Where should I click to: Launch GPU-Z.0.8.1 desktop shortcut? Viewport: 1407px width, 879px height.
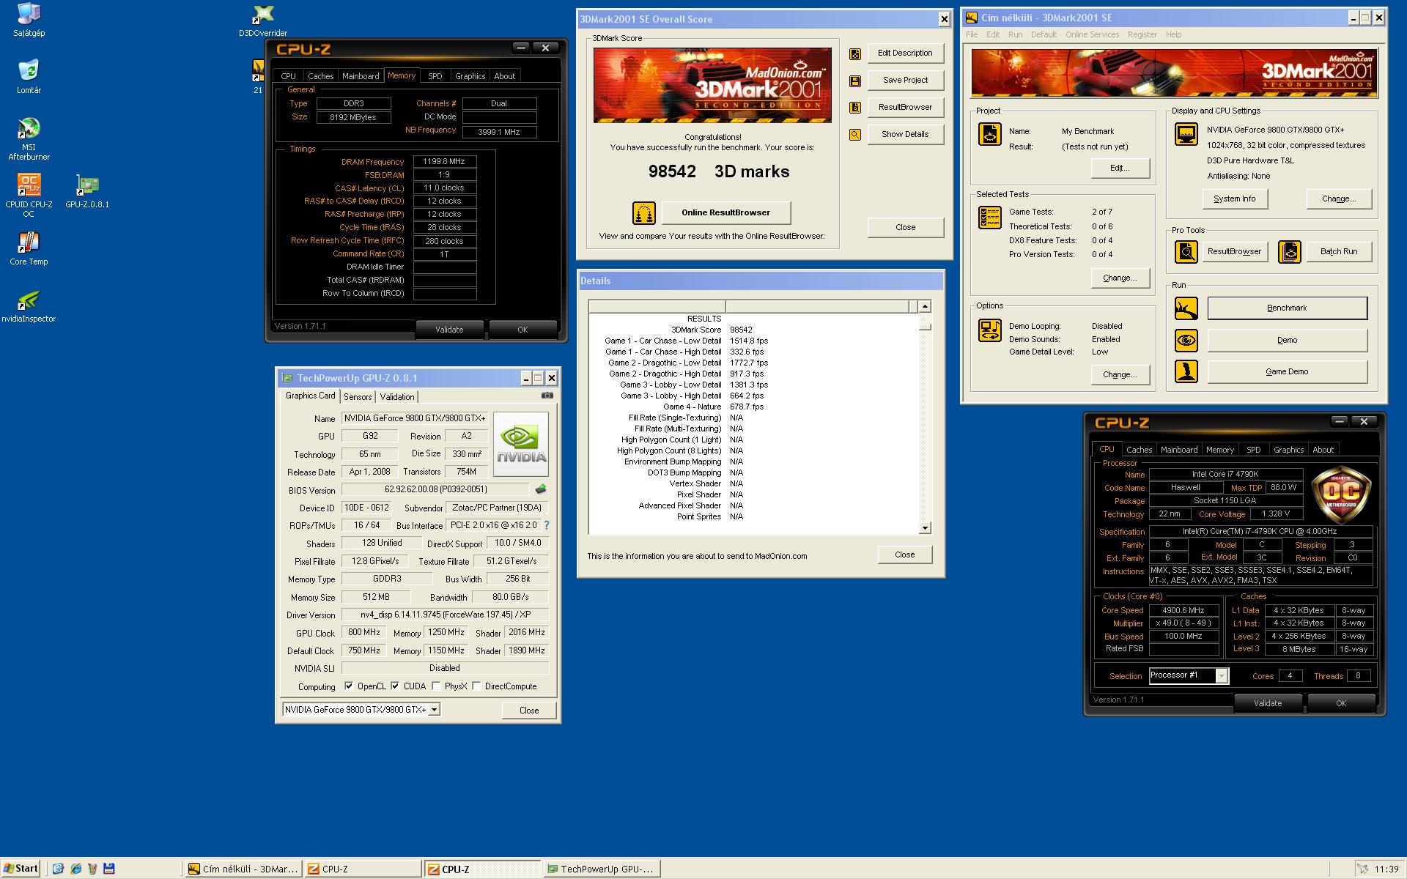(87, 190)
